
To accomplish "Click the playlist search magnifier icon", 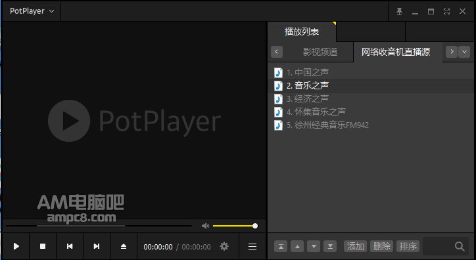I will click(460, 247).
